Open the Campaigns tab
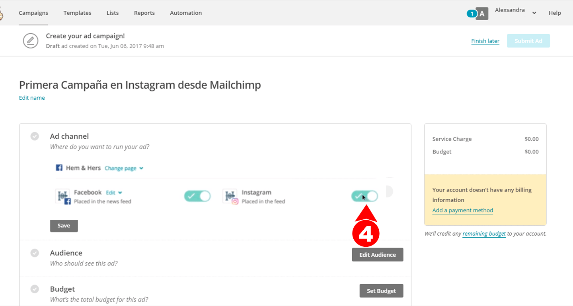This screenshot has height=306, width=573. point(33,13)
